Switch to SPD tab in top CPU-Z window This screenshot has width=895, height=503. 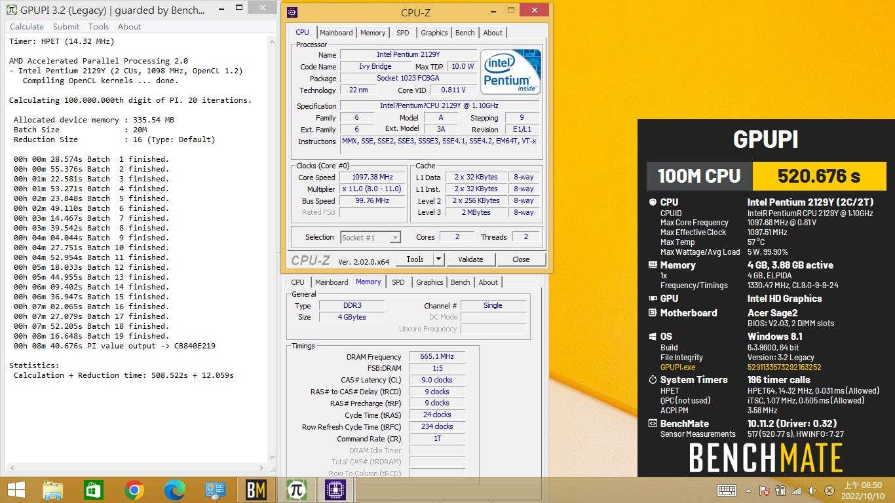pos(403,33)
